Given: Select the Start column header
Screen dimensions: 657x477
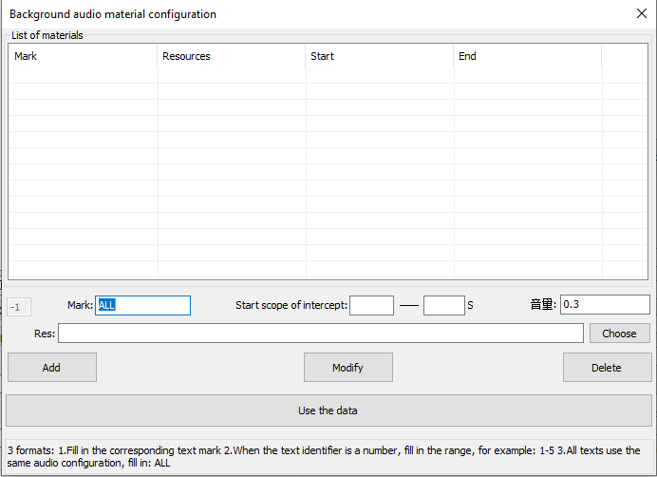Looking at the screenshot, I should pyautogui.click(x=379, y=56).
